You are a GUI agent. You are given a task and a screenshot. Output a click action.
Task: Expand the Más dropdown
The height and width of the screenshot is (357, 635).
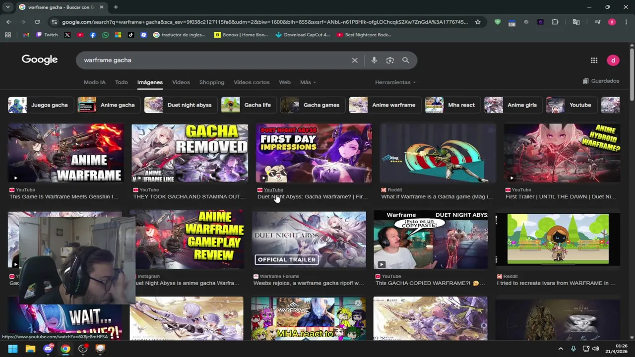click(x=308, y=82)
